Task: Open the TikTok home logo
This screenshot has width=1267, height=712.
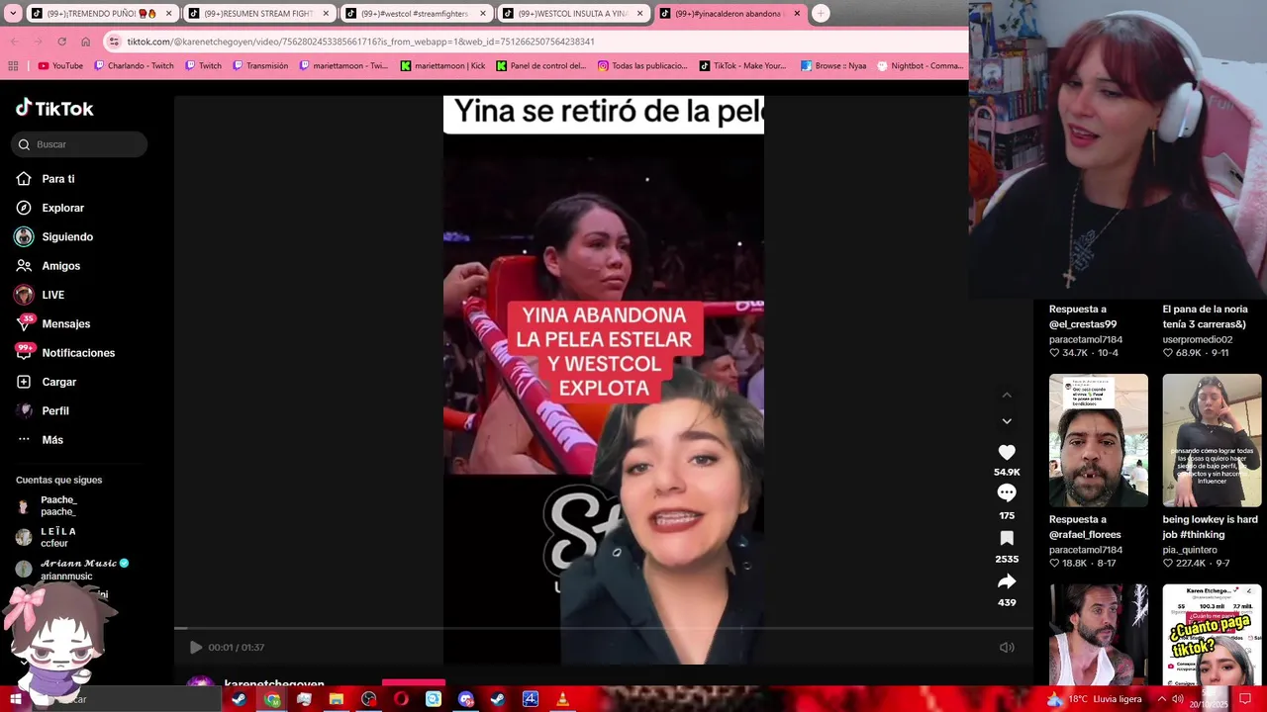Action: pos(54,108)
